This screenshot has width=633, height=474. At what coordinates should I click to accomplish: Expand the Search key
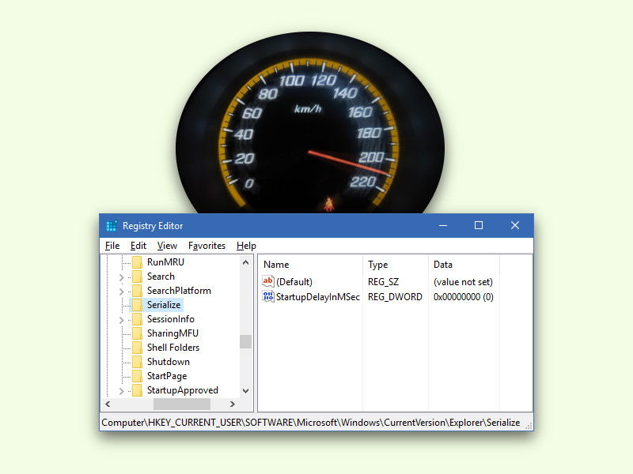pyautogui.click(x=122, y=277)
